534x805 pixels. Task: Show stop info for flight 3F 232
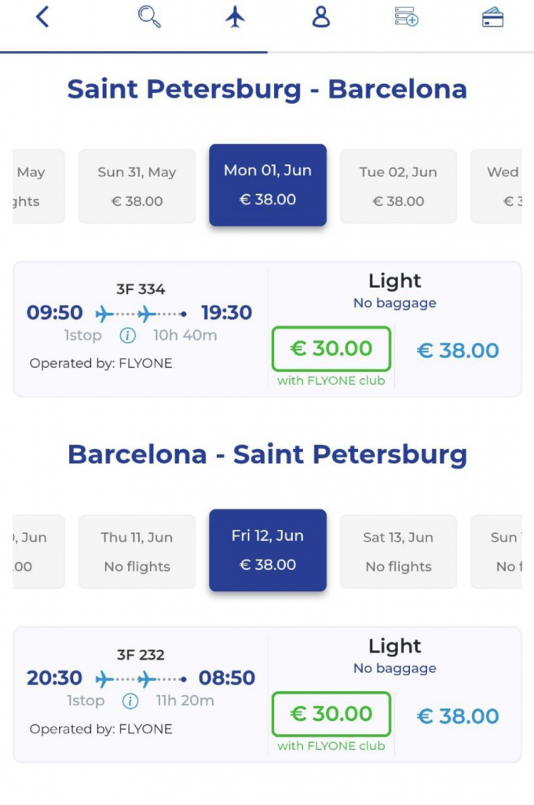130,700
